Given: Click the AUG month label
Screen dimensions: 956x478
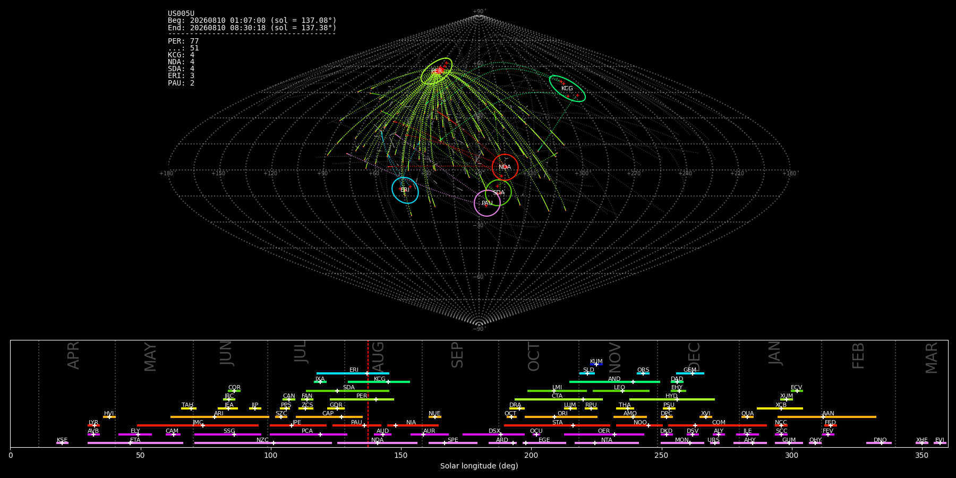Looking at the screenshot, I should [x=378, y=354].
